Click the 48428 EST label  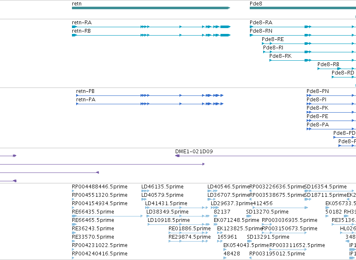click(x=232, y=254)
